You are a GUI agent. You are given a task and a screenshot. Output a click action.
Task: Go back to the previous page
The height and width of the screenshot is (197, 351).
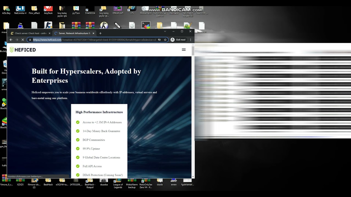click(11, 40)
